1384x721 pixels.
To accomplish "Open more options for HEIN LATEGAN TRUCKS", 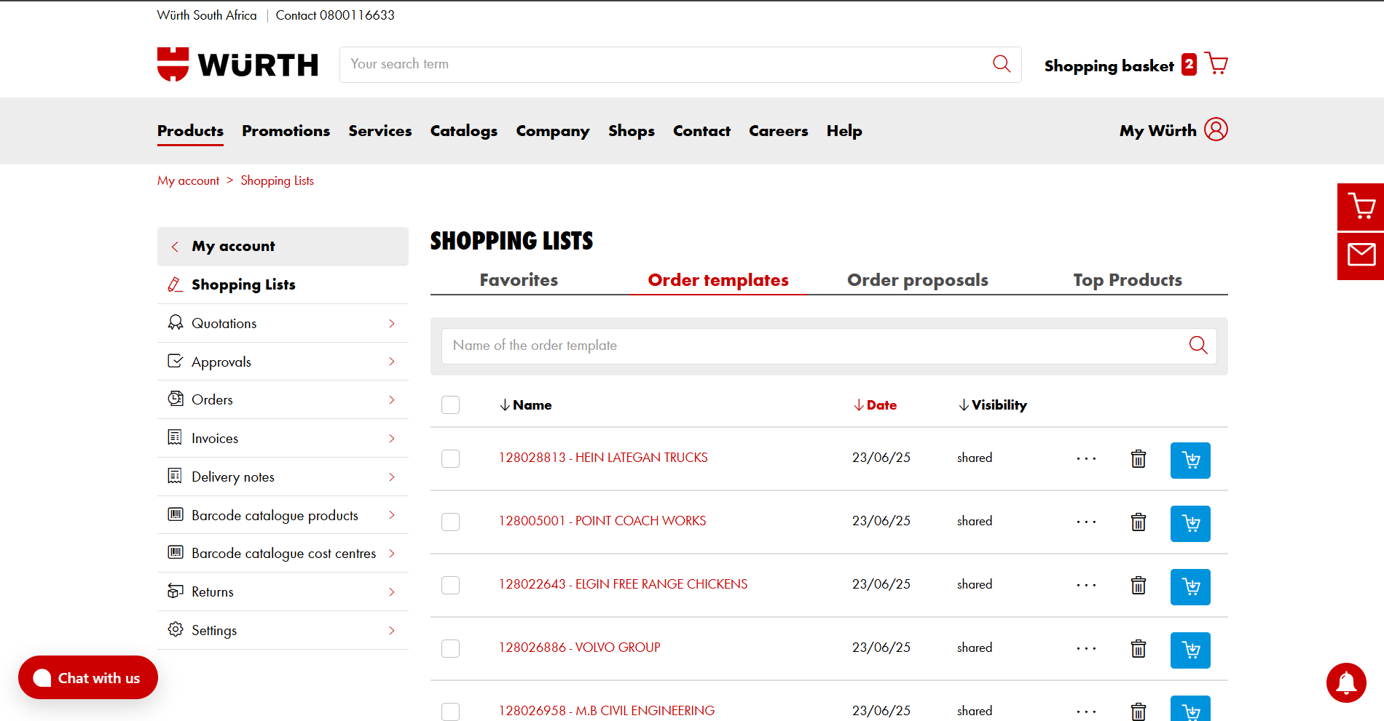I will (x=1086, y=458).
